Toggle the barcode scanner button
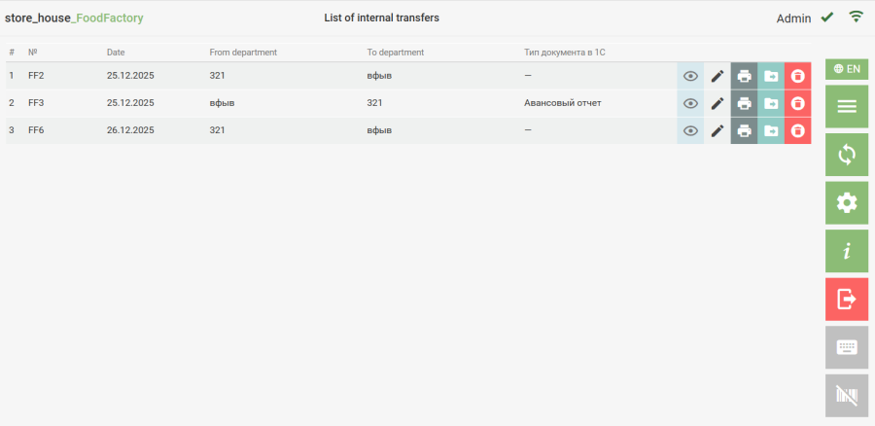 [x=846, y=396]
